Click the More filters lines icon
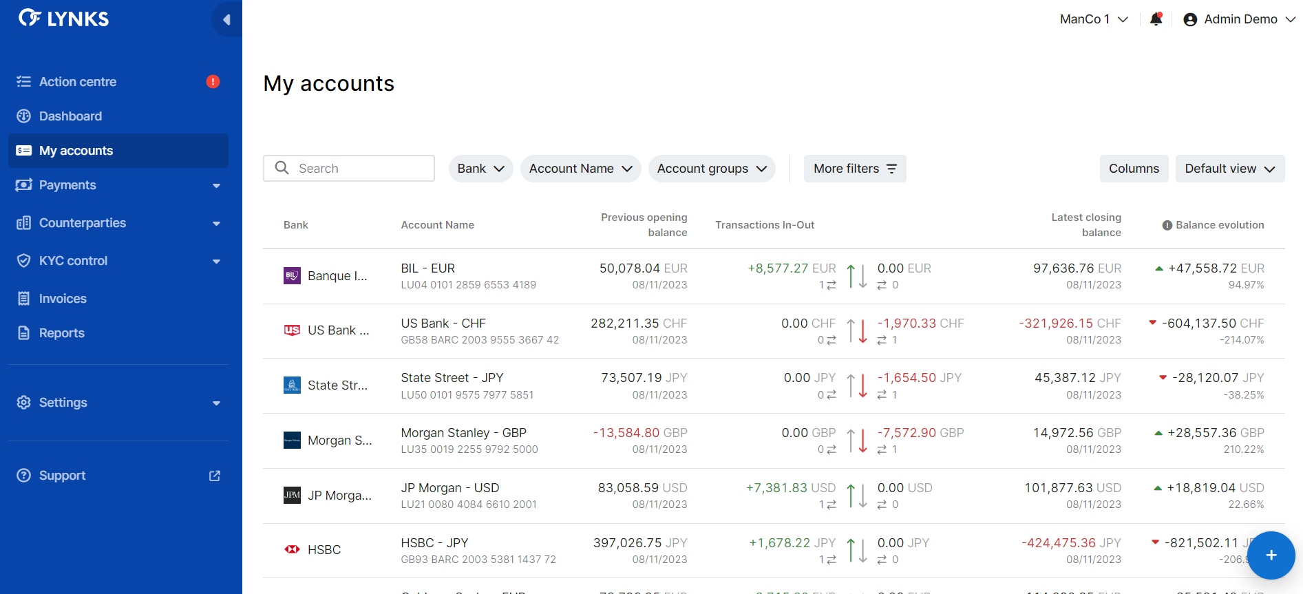This screenshot has height=594, width=1303. pos(891,169)
